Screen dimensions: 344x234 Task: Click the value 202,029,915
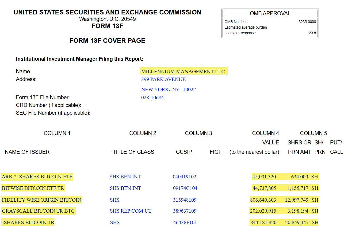(263, 211)
